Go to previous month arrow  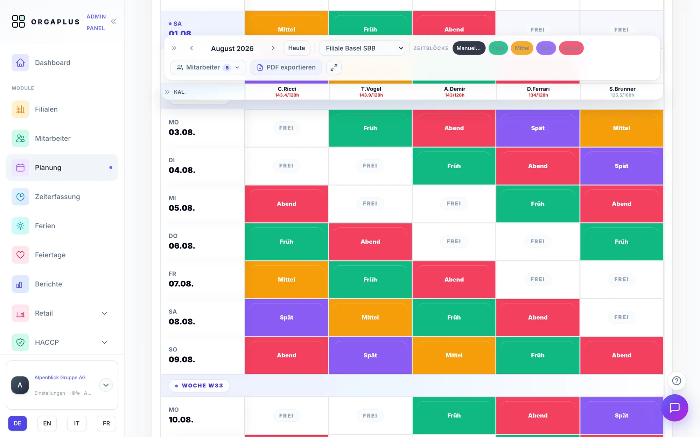tap(191, 48)
